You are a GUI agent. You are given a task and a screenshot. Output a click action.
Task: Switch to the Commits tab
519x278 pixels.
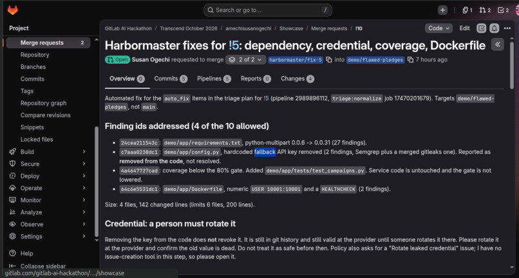point(171,79)
